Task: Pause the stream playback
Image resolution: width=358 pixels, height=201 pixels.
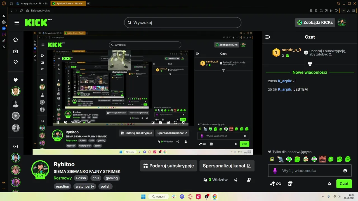Action: [x=58, y=122]
